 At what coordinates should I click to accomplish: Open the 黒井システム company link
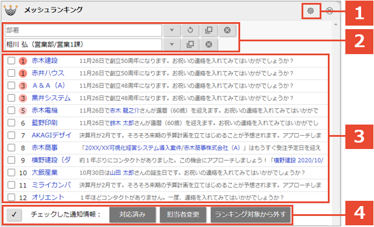[51, 98]
